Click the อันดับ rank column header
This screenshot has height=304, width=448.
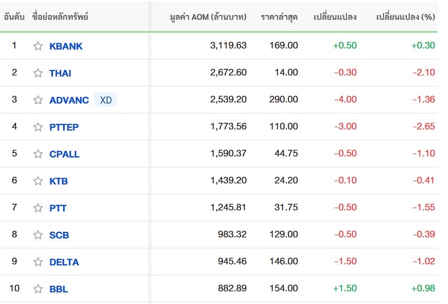pyautogui.click(x=14, y=17)
